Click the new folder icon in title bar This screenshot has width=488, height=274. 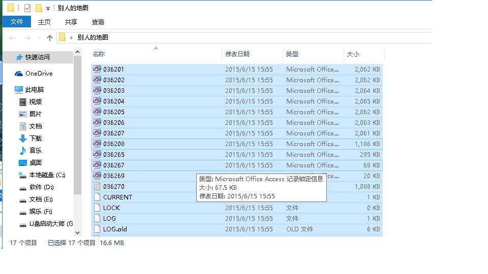click(39, 8)
